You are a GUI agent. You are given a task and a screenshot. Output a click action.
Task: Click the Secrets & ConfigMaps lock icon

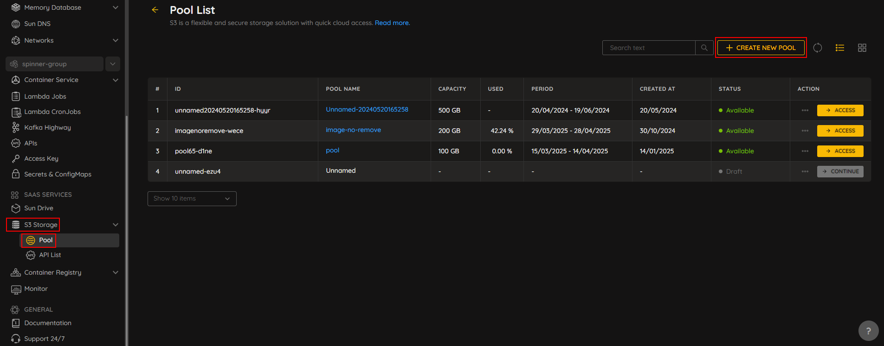(x=16, y=174)
